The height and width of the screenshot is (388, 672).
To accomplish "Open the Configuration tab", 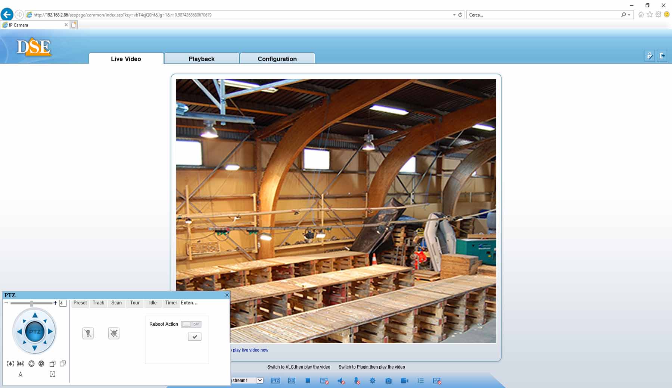I will pos(277,59).
